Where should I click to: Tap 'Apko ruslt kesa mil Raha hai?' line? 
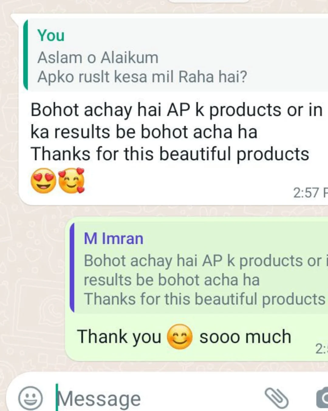142,76
